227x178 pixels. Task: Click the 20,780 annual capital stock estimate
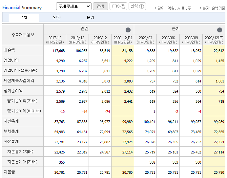tap(127, 172)
